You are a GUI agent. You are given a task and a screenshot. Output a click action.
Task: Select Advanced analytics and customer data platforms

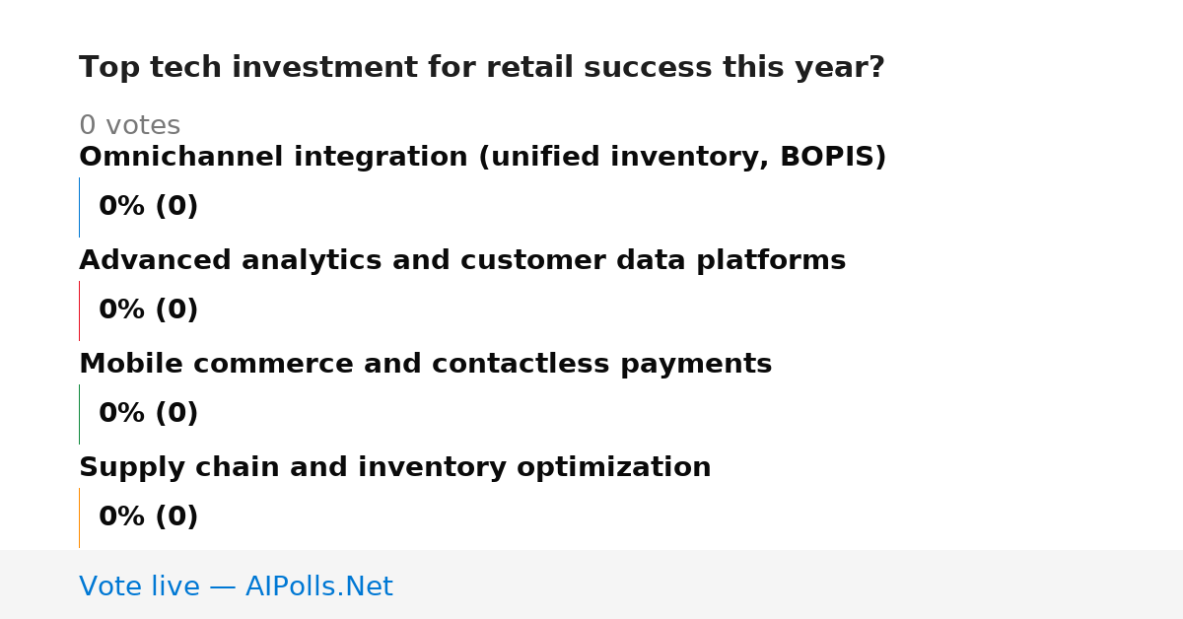pyautogui.click(x=462, y=261)
